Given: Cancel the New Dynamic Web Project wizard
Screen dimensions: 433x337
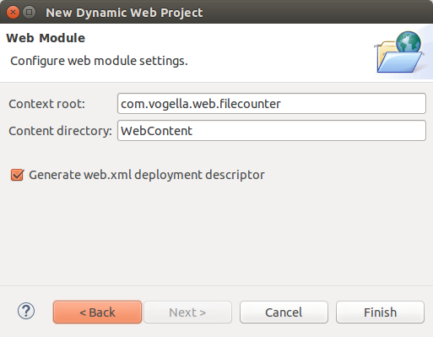Looking at the screenshot, I should (x=284, y=312).
